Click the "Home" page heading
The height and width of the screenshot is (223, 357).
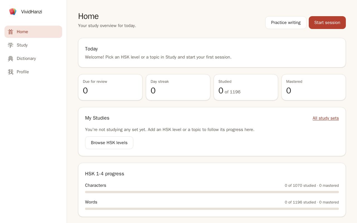click(x=88, y=16)
